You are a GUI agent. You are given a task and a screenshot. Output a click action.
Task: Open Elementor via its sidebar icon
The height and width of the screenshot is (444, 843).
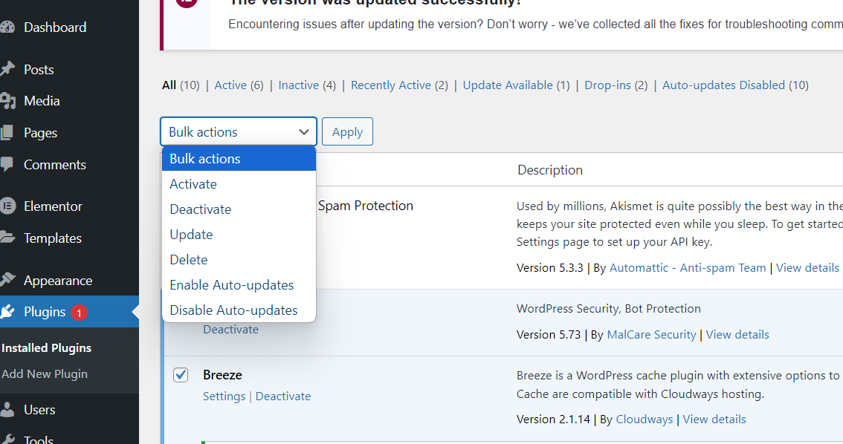[7, 206]
